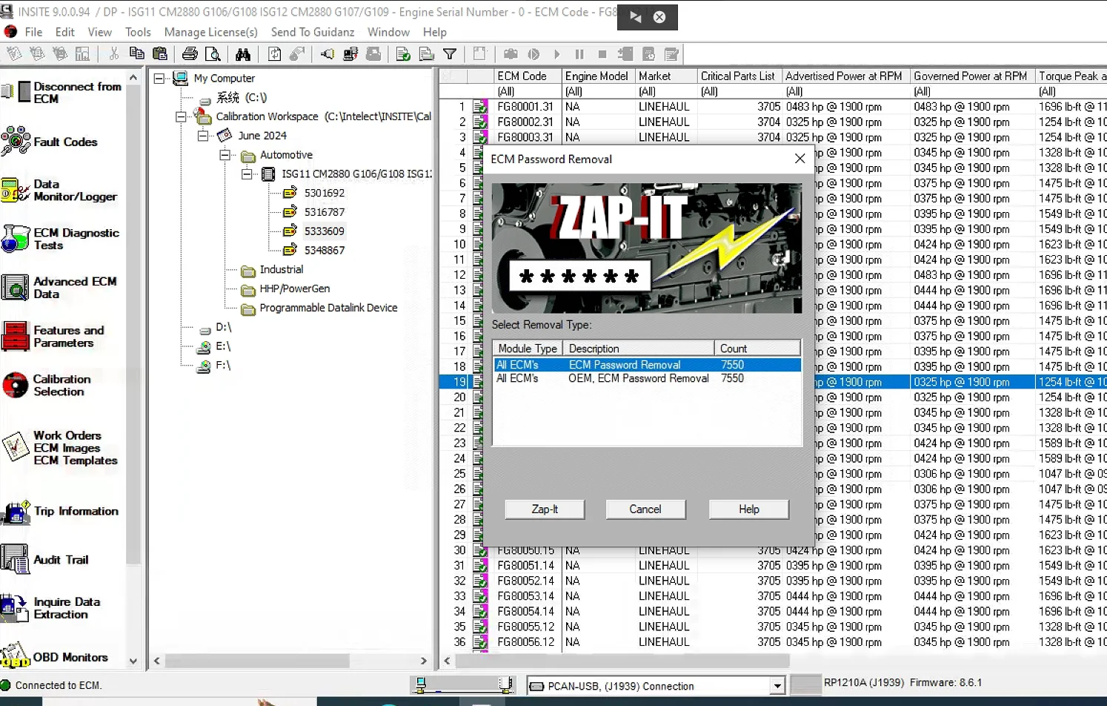Click the Copy toolbar icon

(136, 54)
